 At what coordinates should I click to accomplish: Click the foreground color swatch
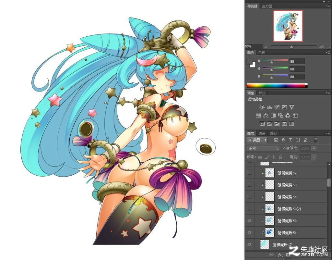click(x=249, y=61)
